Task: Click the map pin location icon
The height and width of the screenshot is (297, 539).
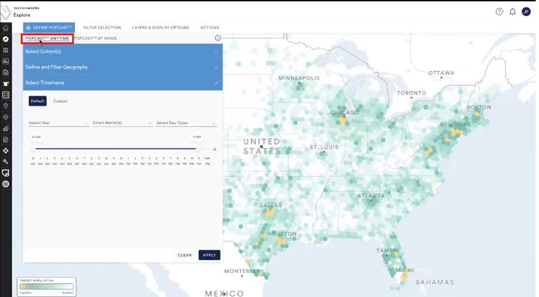Action: coord(6,106)
